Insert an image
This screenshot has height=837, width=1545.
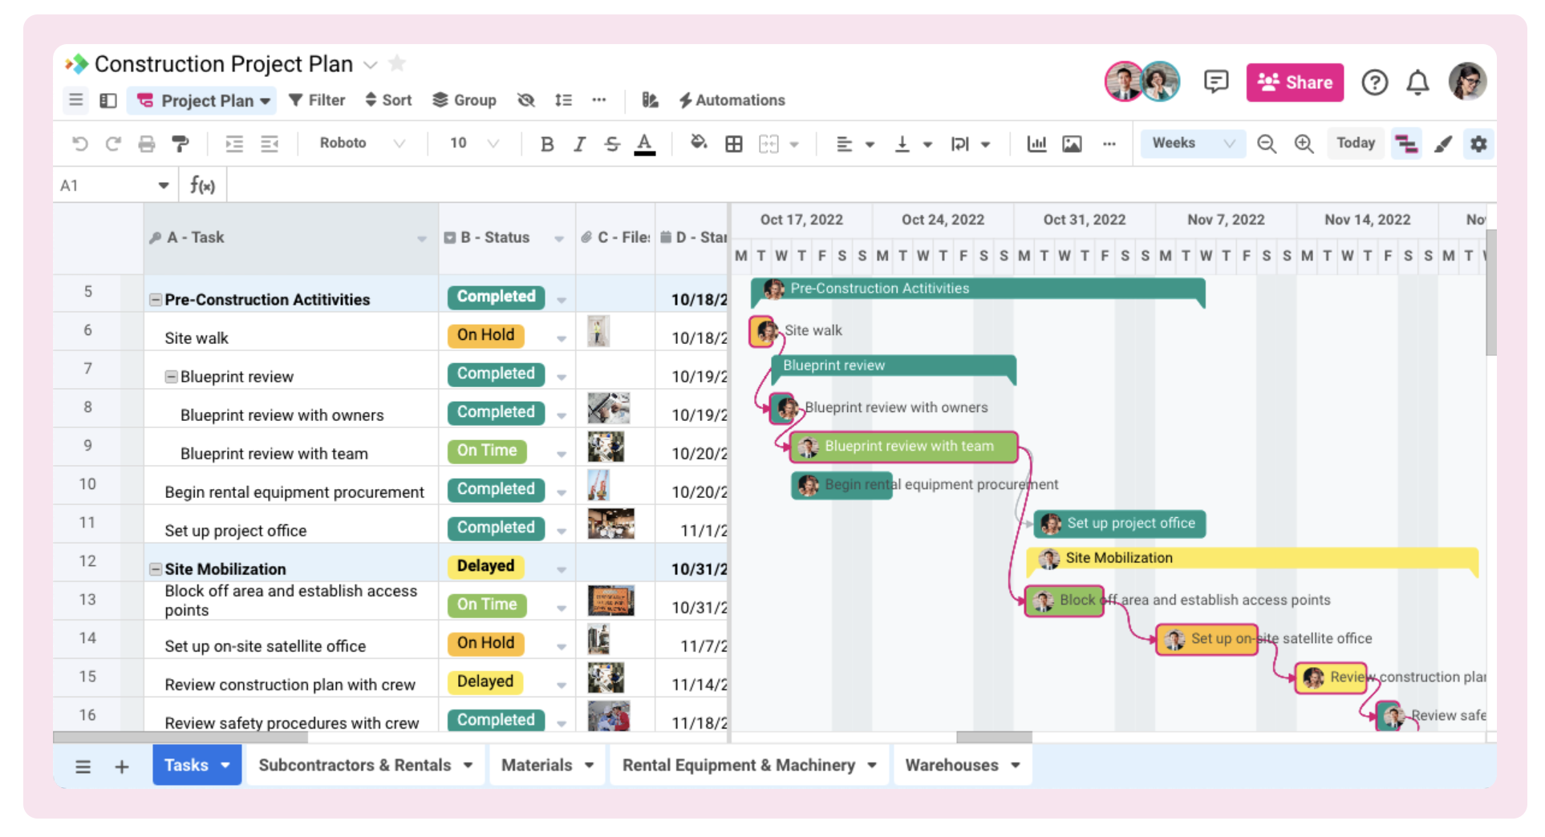(1072, 144)
